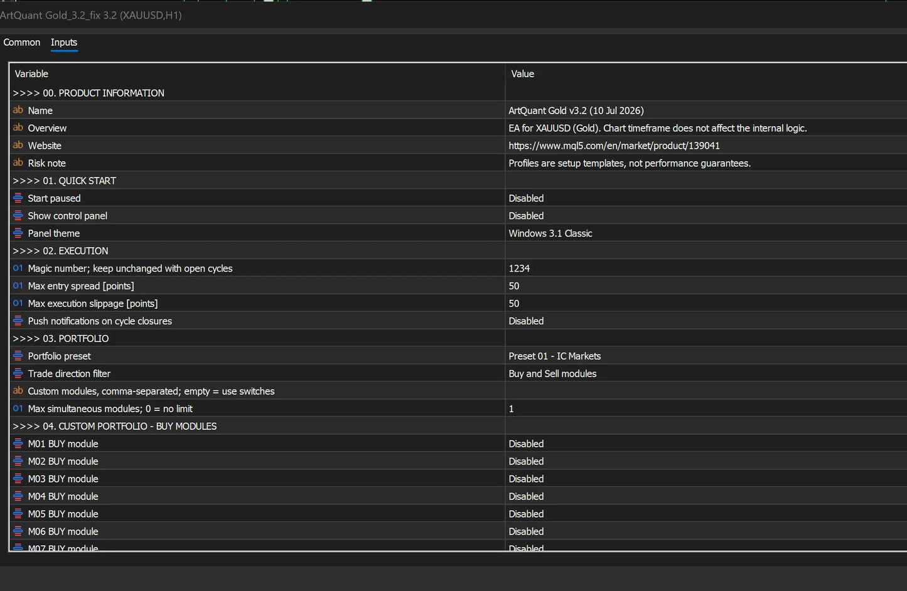Viewport: 907px width, 591px height.
Task: Select the Inputs tab
Action: [64, 42]
